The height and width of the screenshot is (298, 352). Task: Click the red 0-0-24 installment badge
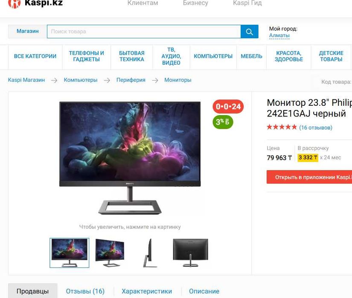point(228,106)
